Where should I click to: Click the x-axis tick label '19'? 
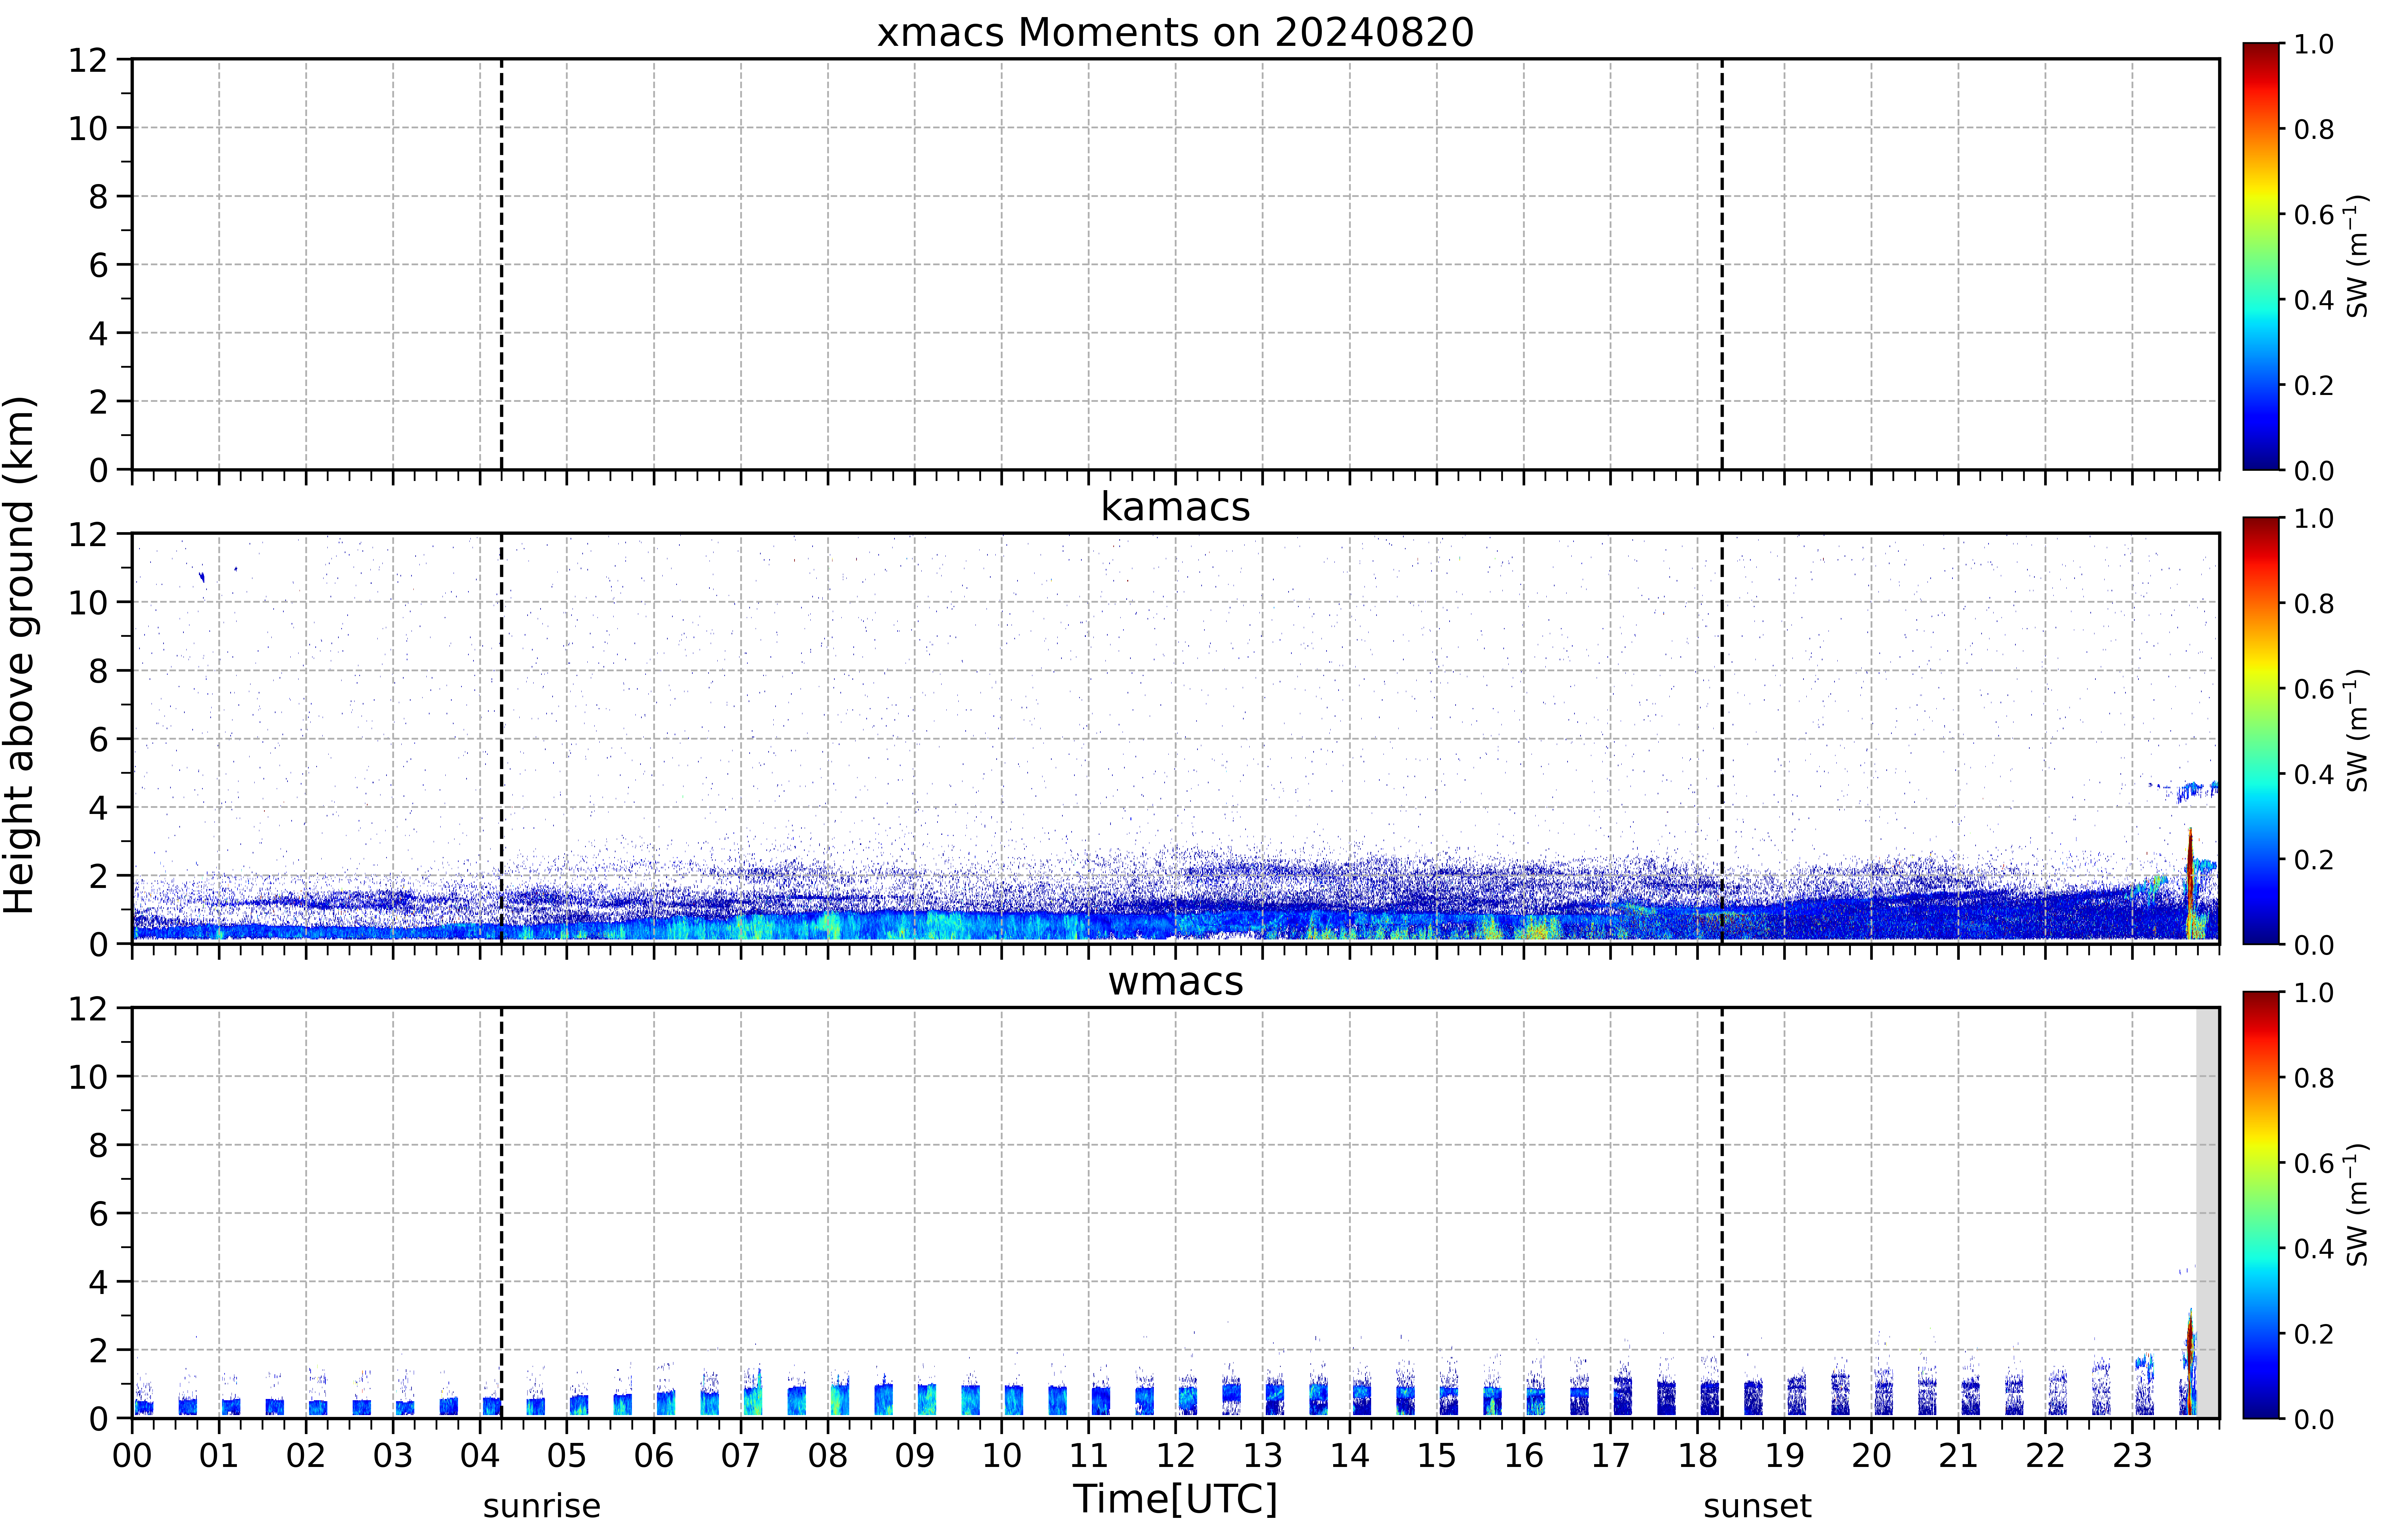pos(1785,1455)
